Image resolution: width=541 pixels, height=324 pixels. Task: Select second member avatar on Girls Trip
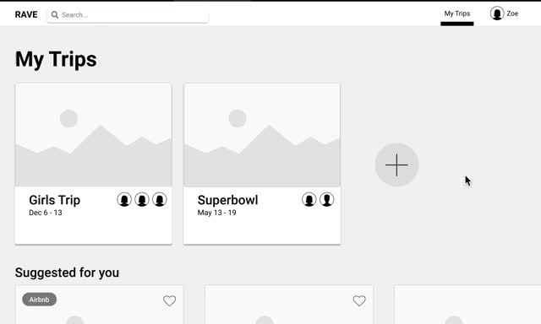point(142,199)
